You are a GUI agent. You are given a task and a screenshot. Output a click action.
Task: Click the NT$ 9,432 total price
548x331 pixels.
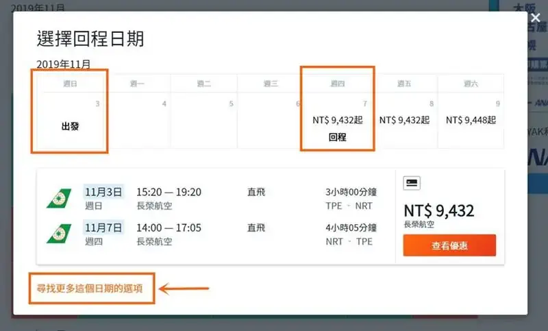[438, 210]
